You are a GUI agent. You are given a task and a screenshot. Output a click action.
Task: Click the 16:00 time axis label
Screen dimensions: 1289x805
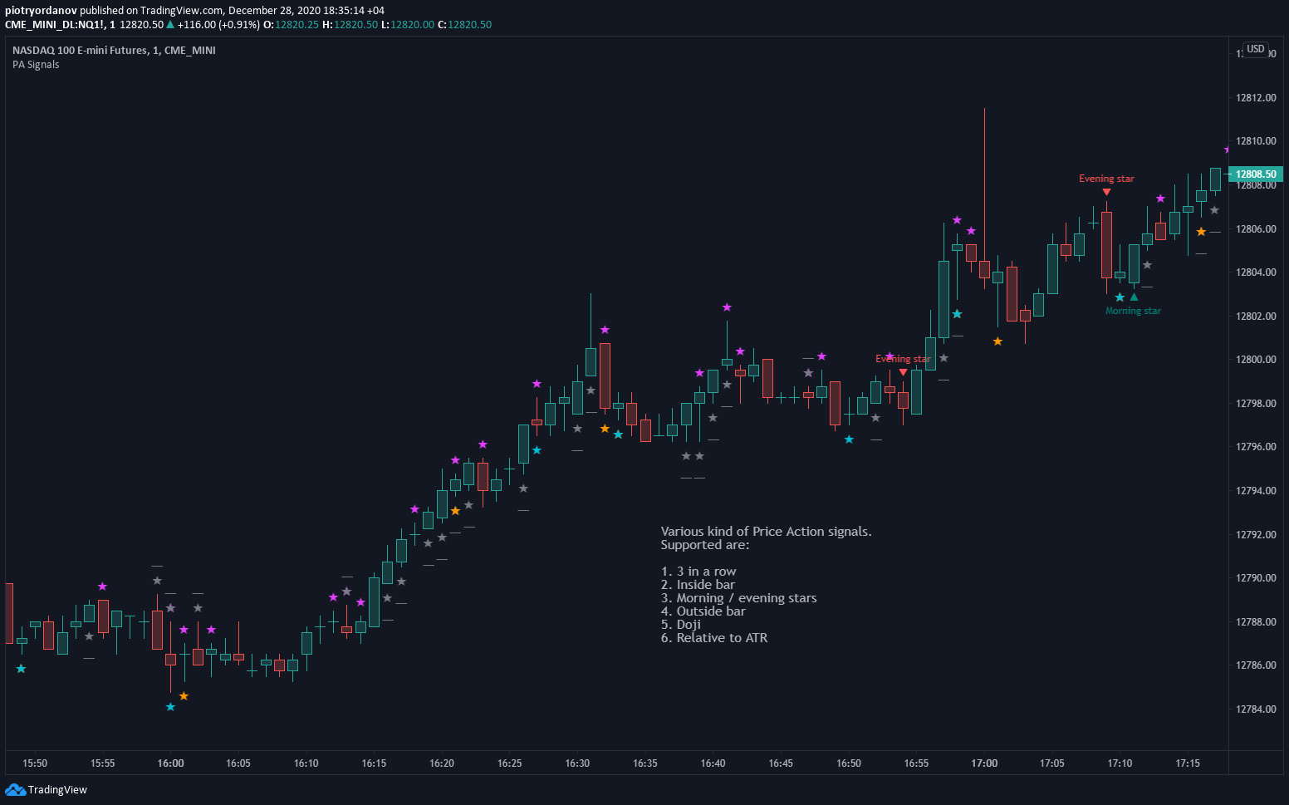pyautogui.click(x=170, y=763)
